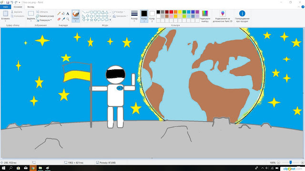Open File Explorer from taskbar
305x171 pixels.
(40, 168)
